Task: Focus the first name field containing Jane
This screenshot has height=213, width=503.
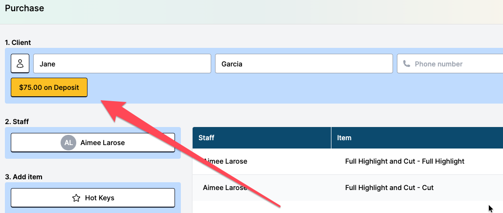Action: point(122,64)
